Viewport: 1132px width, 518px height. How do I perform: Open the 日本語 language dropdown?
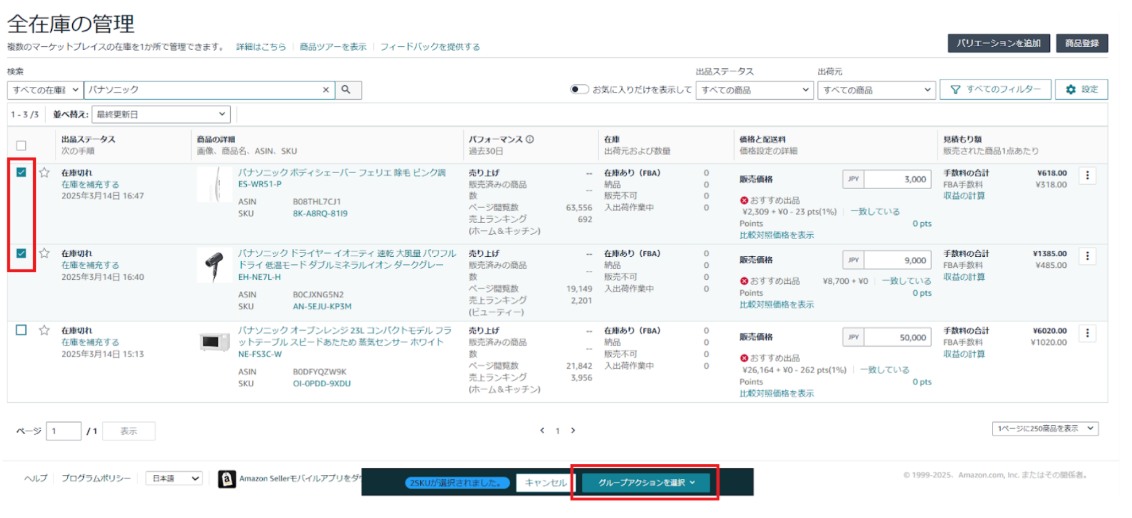pyautogui.click(x=175, y=479)
